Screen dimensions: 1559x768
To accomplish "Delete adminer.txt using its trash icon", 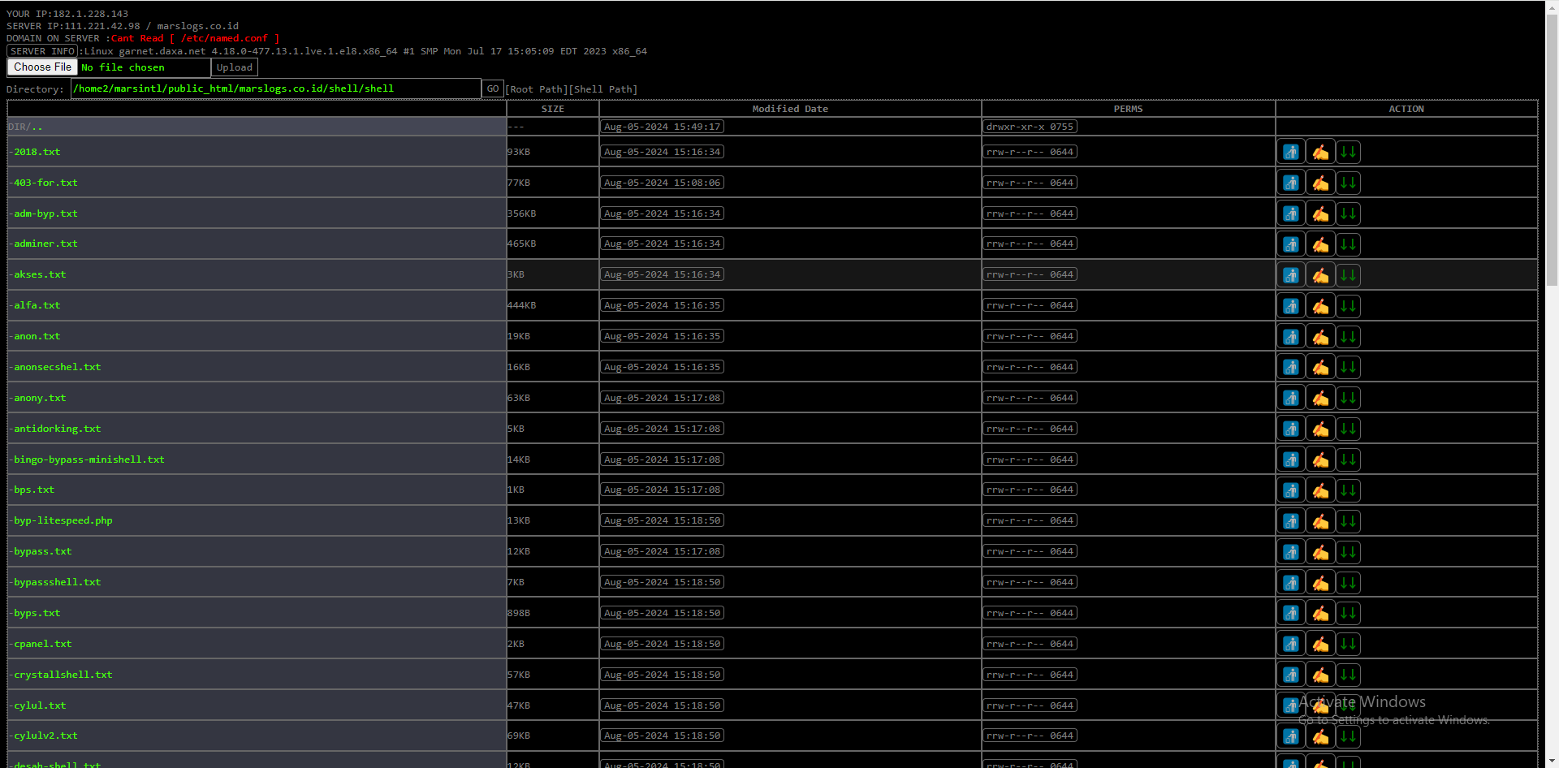I will [x=1291, y=244].
